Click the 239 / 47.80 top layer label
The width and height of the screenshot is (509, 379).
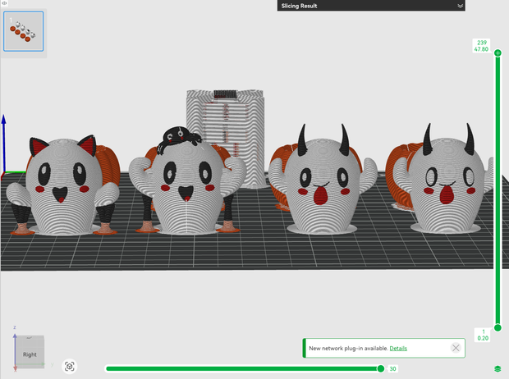481,46
